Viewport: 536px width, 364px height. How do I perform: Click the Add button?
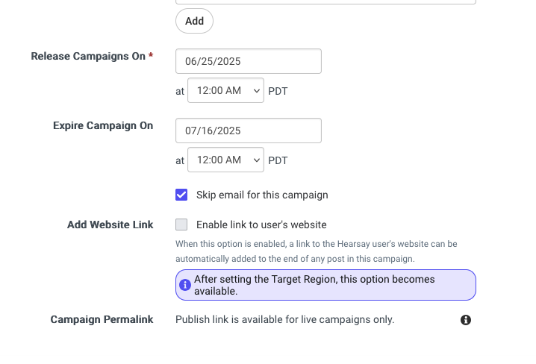(x=195, y=21)
